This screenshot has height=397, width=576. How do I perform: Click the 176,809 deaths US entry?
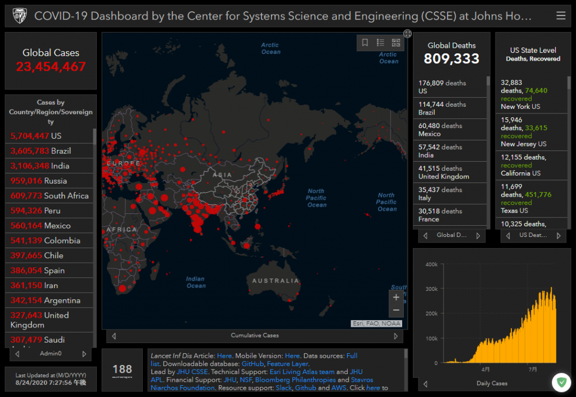pyautogui.click(x=450, y=87)
